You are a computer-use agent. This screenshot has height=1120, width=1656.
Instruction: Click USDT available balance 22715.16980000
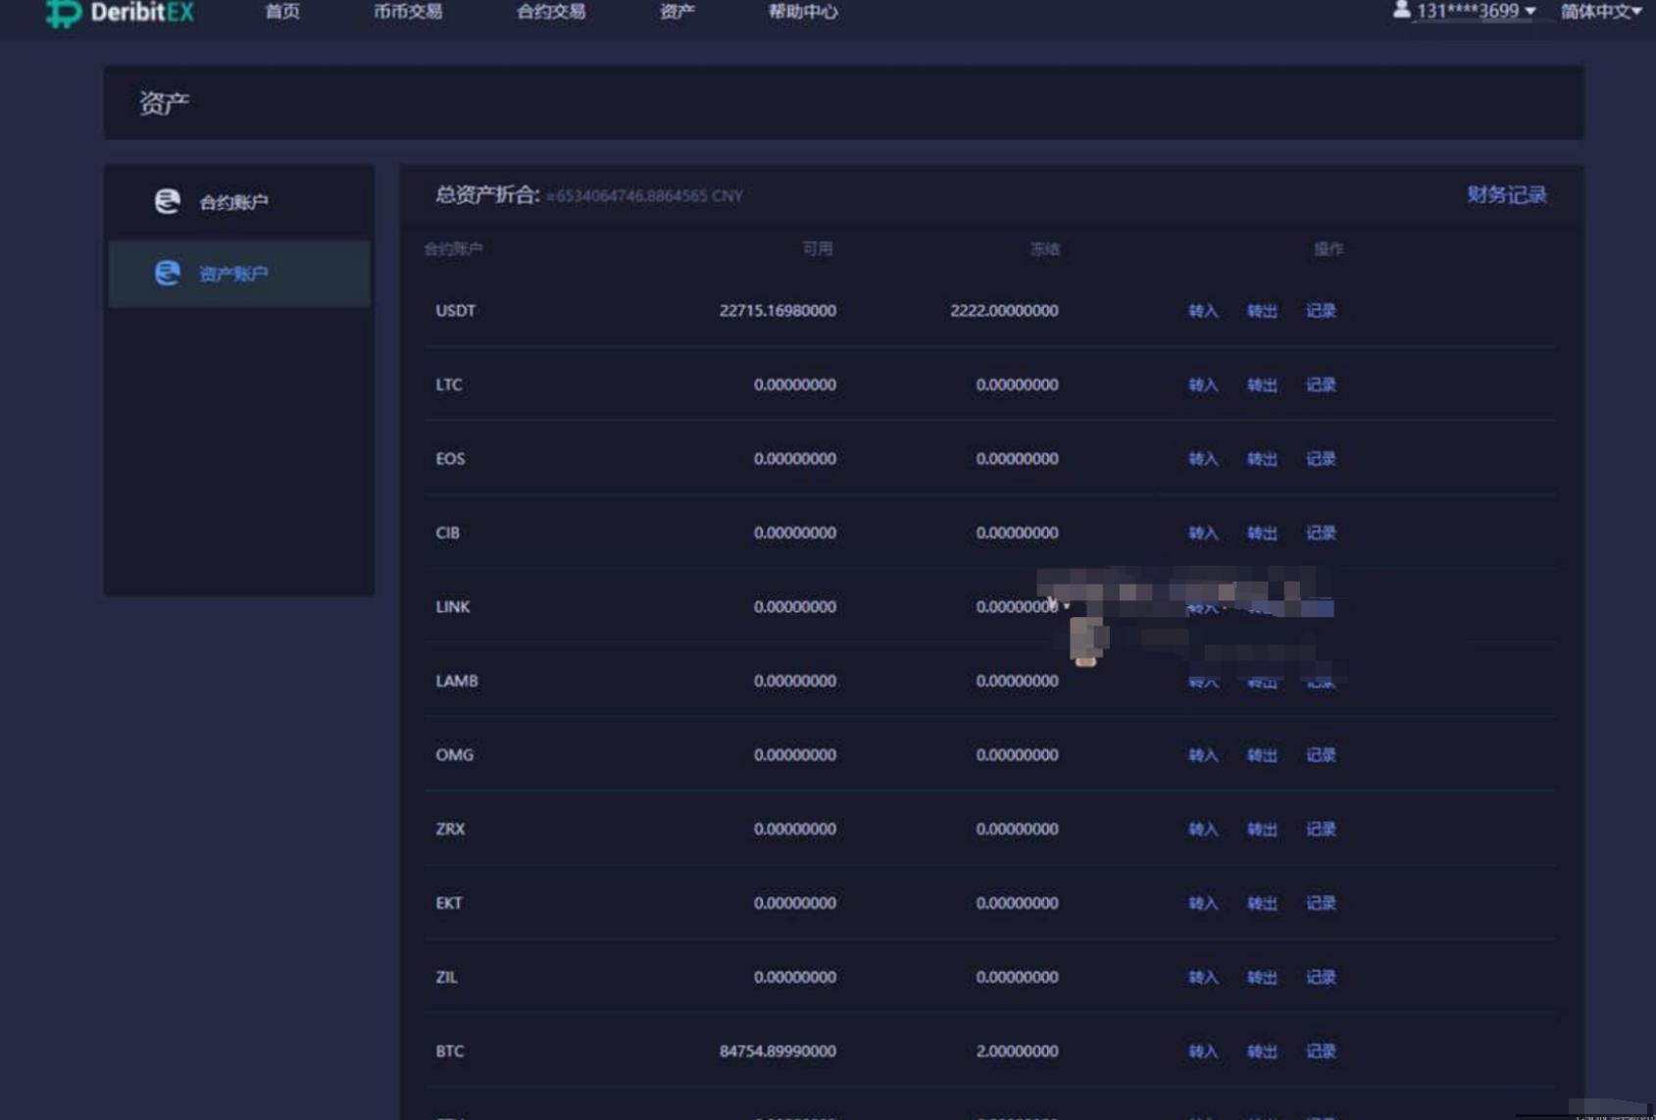[x=778, y=311]
